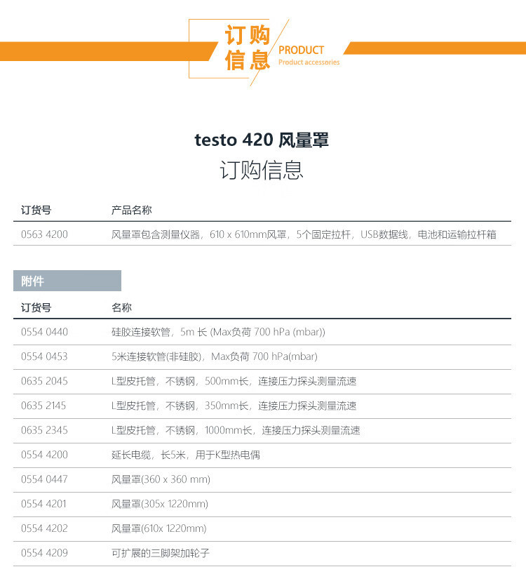Click the 风量罩(610x 1220mm) entry

click(159, 528)
